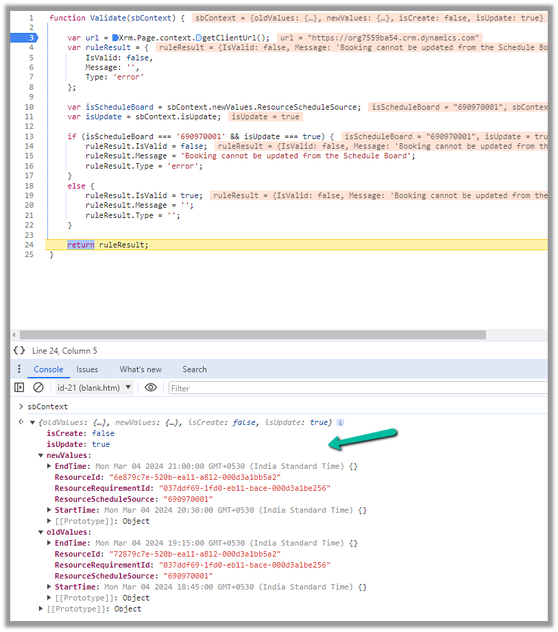Open the DevTools drawer three-dot menu

click(19, 369)
